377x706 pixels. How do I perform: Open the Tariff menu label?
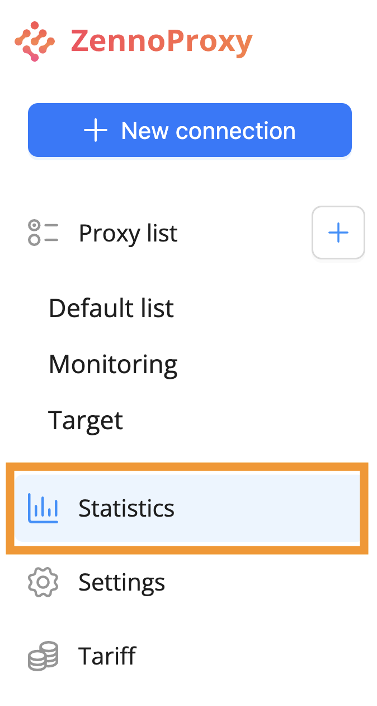(107, 656)
